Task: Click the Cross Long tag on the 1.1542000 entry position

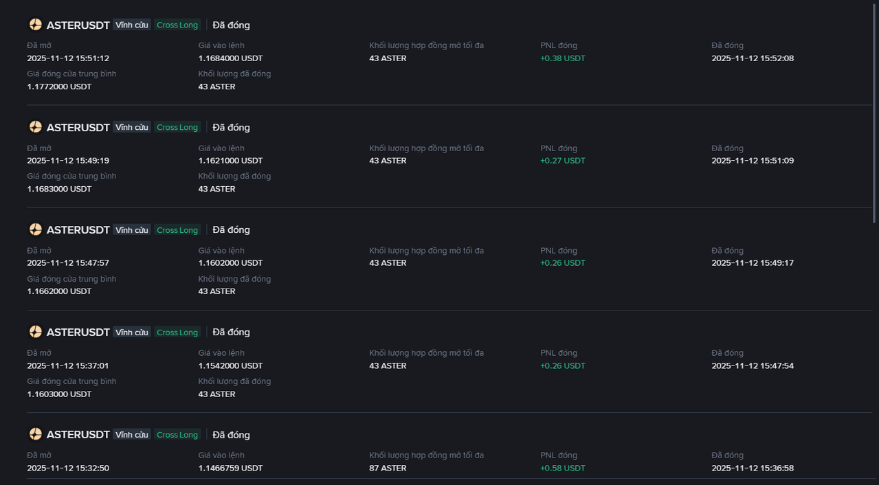Action: pyautogui.click(x=177, y=332)
